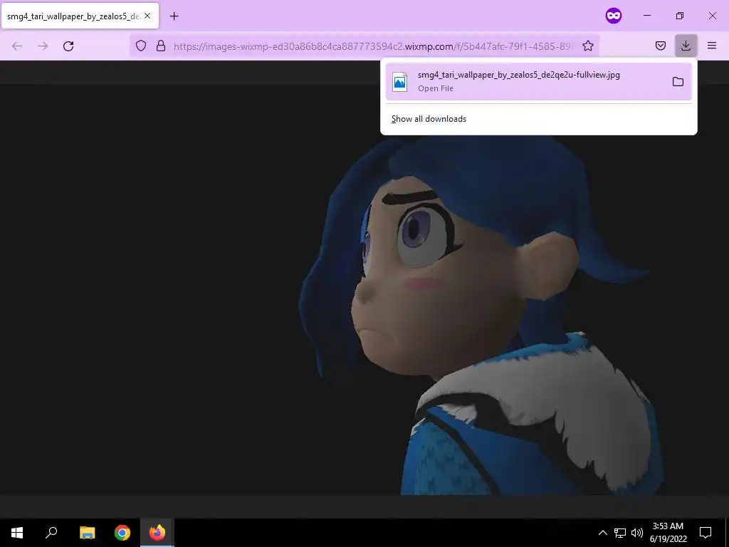The height and width of the screenshot is (547, 729).
Task: Bookmark this page with the star
Action: tap(587, 46)
